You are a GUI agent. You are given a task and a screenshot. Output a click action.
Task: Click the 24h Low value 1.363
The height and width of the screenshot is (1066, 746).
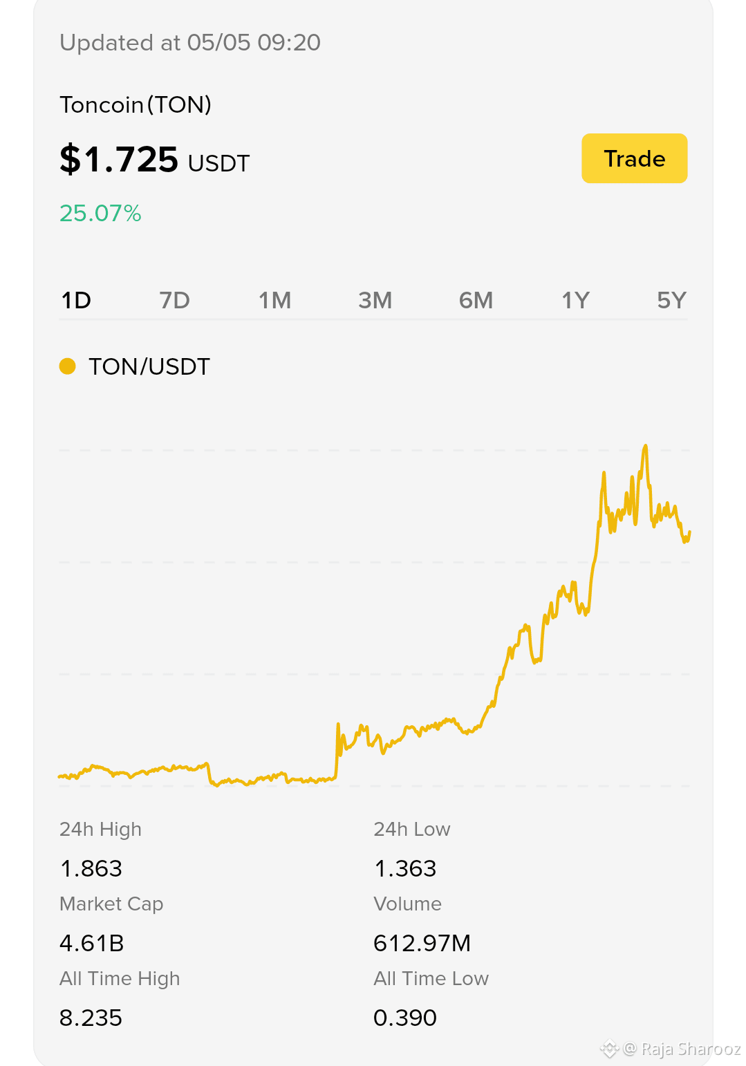(x=405, y=868)
